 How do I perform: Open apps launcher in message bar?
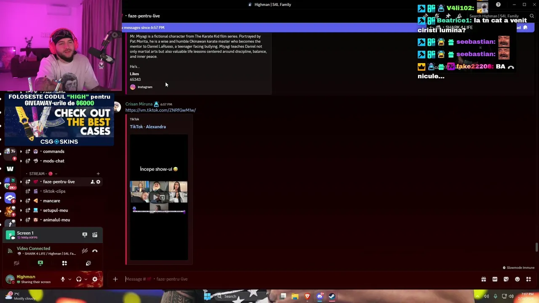[528, 279]
